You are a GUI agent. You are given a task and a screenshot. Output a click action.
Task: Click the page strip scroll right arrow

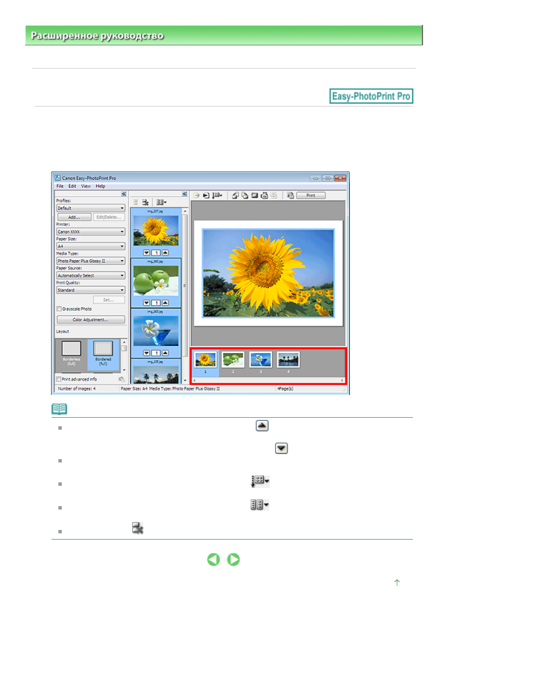click(x=342, y=380)
